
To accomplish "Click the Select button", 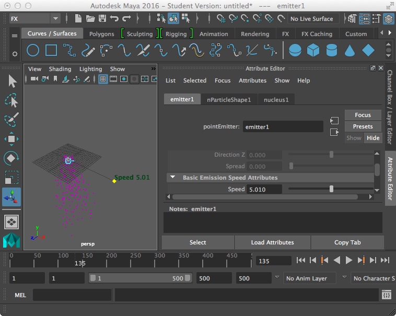I will pyautogui.click(x=198, y=242).
